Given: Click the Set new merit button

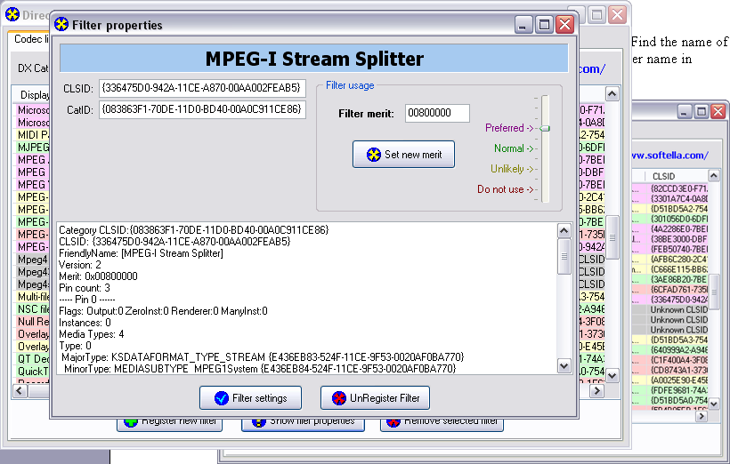Looking at the screenshot, I should click(403, 155).
